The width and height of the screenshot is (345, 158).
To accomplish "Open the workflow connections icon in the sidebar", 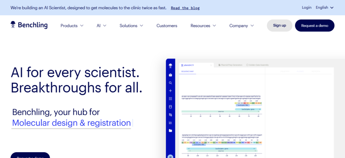I will (170, 114).
